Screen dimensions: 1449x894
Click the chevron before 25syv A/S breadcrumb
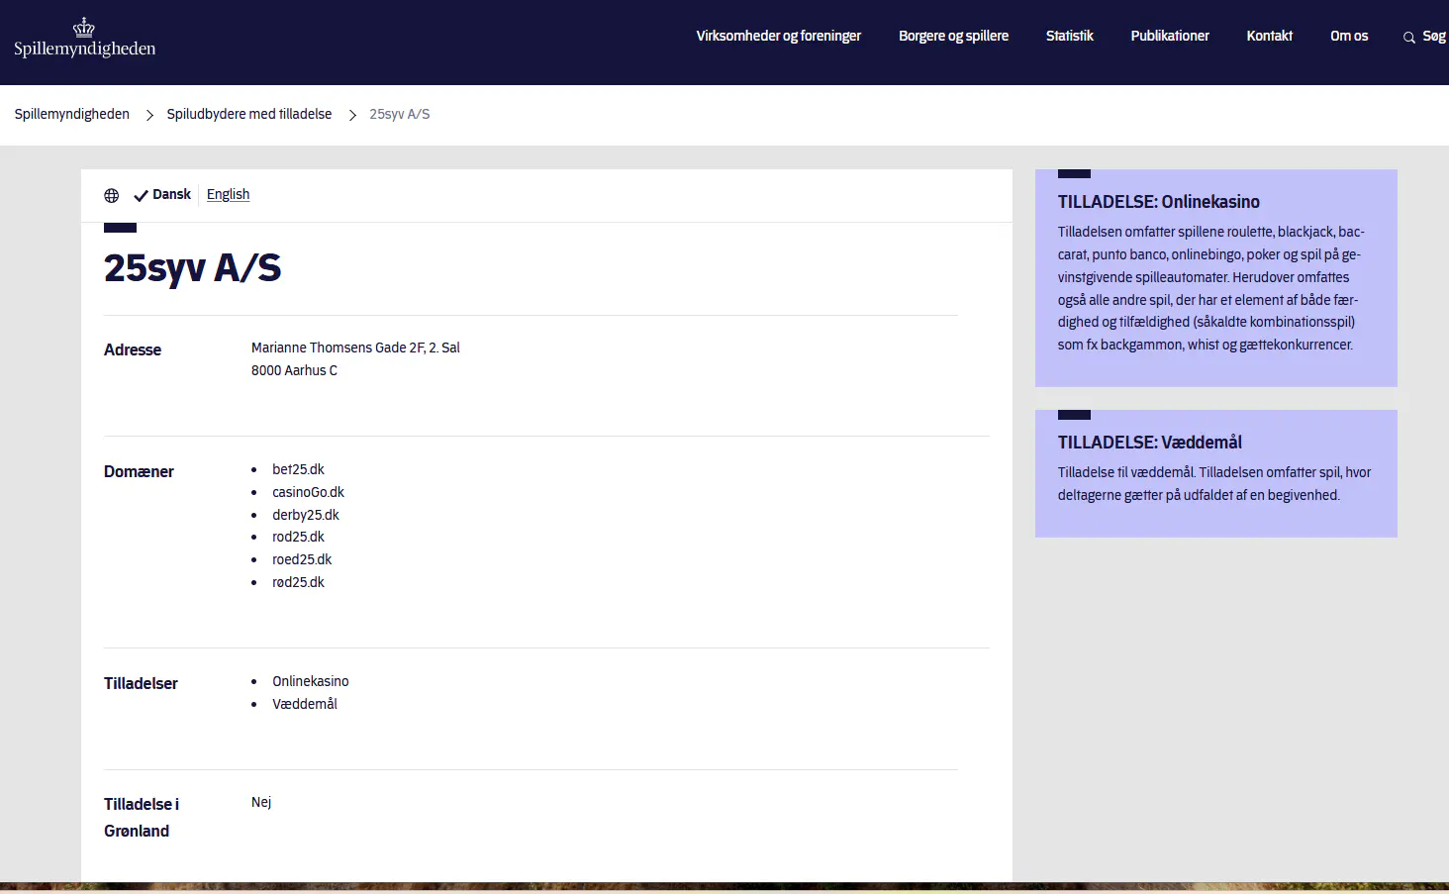click(x=352, y=115)
